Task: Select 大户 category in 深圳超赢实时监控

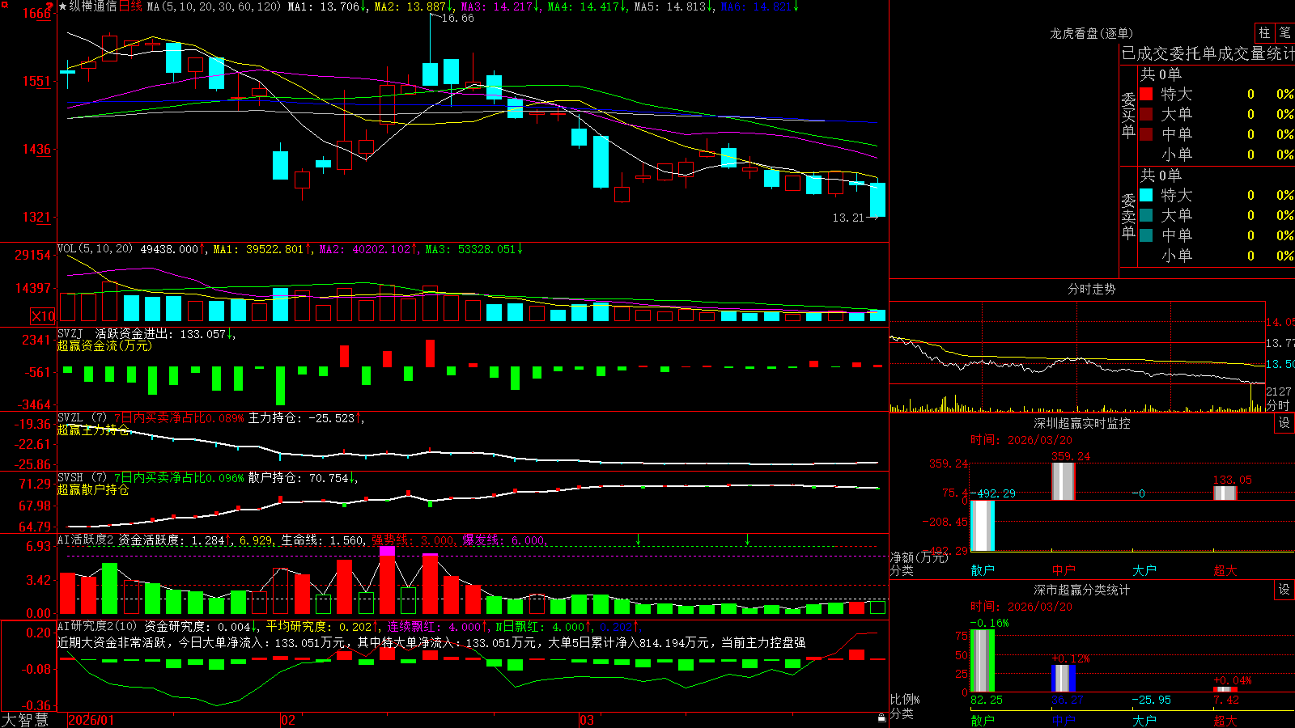Action: coord(1144,570)
